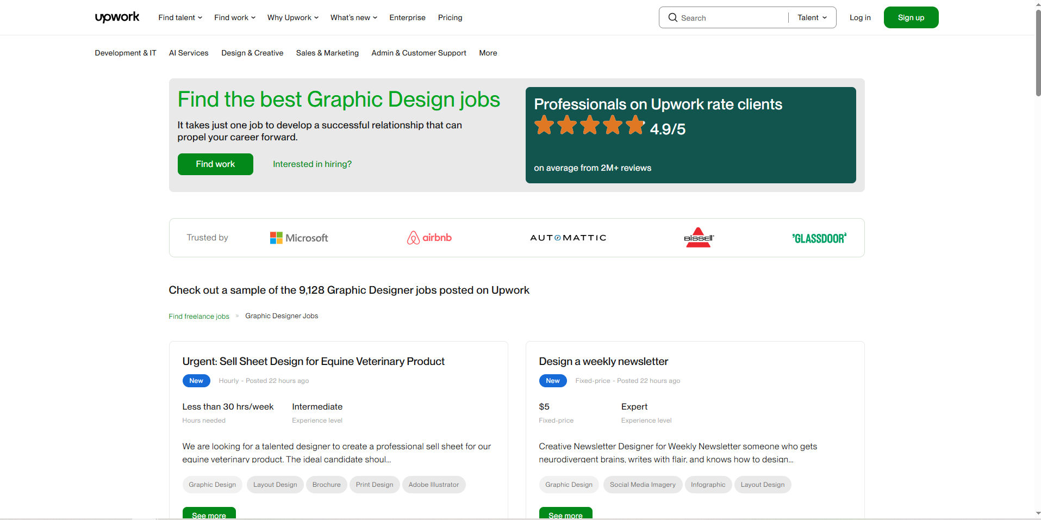Screen dimensions: 1041x520
Task: Click the green Sign up button
Action: pos(911,17)
